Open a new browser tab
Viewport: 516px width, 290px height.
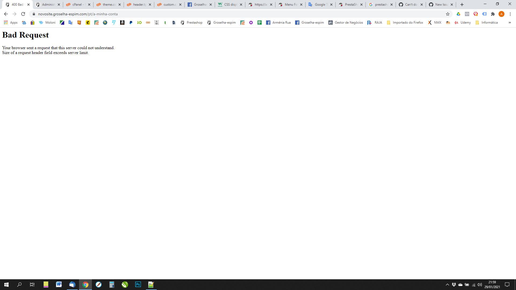462,5
